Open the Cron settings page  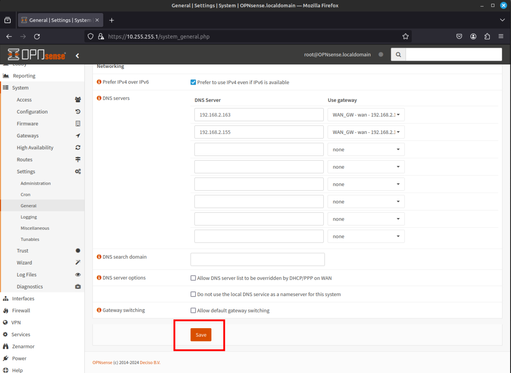(26, 194)
